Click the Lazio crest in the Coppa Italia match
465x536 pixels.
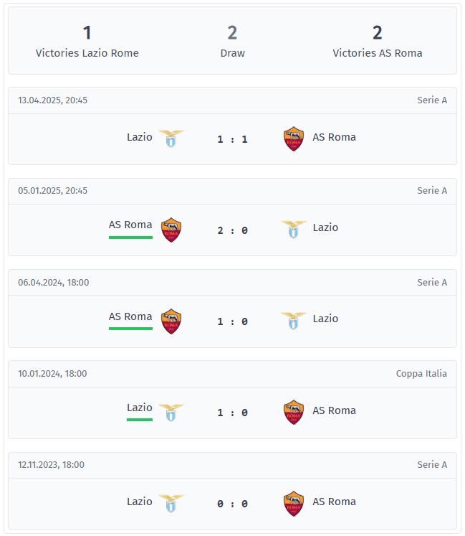[171, 413]
